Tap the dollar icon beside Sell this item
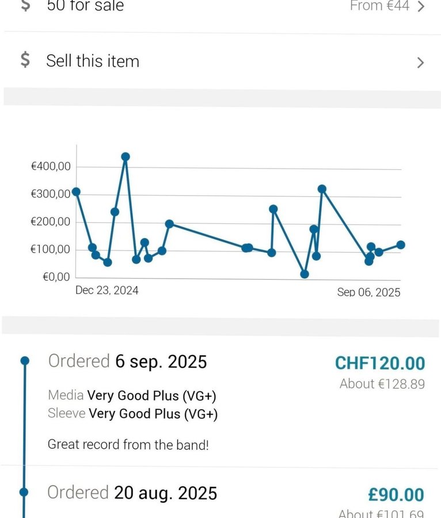 click(25, 60)
